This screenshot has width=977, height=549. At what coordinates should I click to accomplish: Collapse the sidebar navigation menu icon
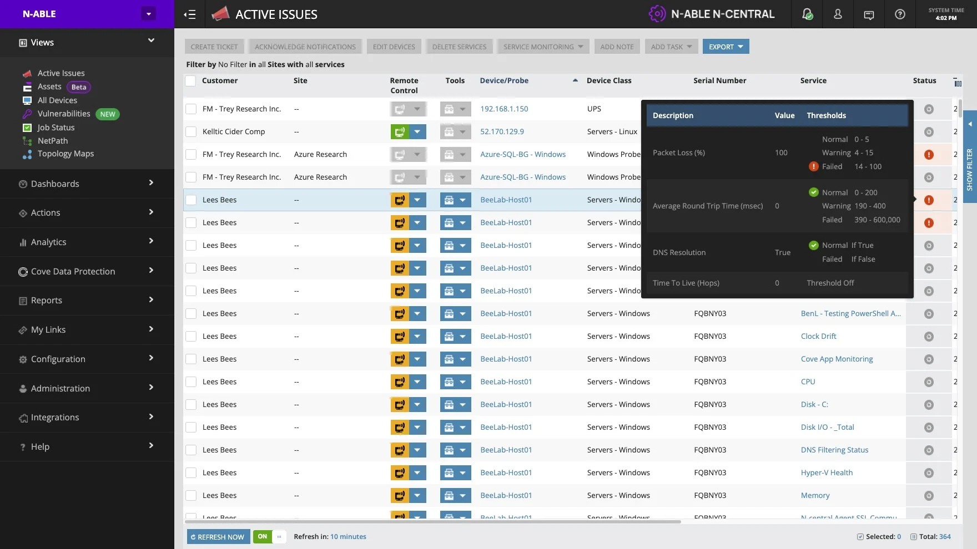tap(190, 14)
